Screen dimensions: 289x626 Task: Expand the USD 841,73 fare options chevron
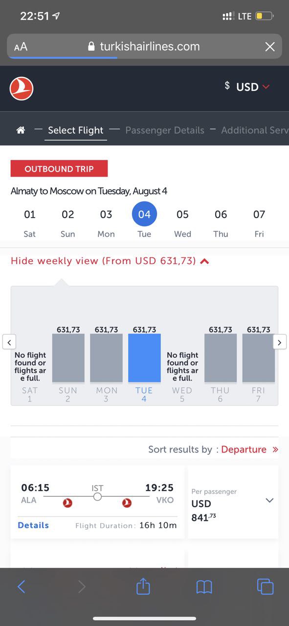click(269, 500)
